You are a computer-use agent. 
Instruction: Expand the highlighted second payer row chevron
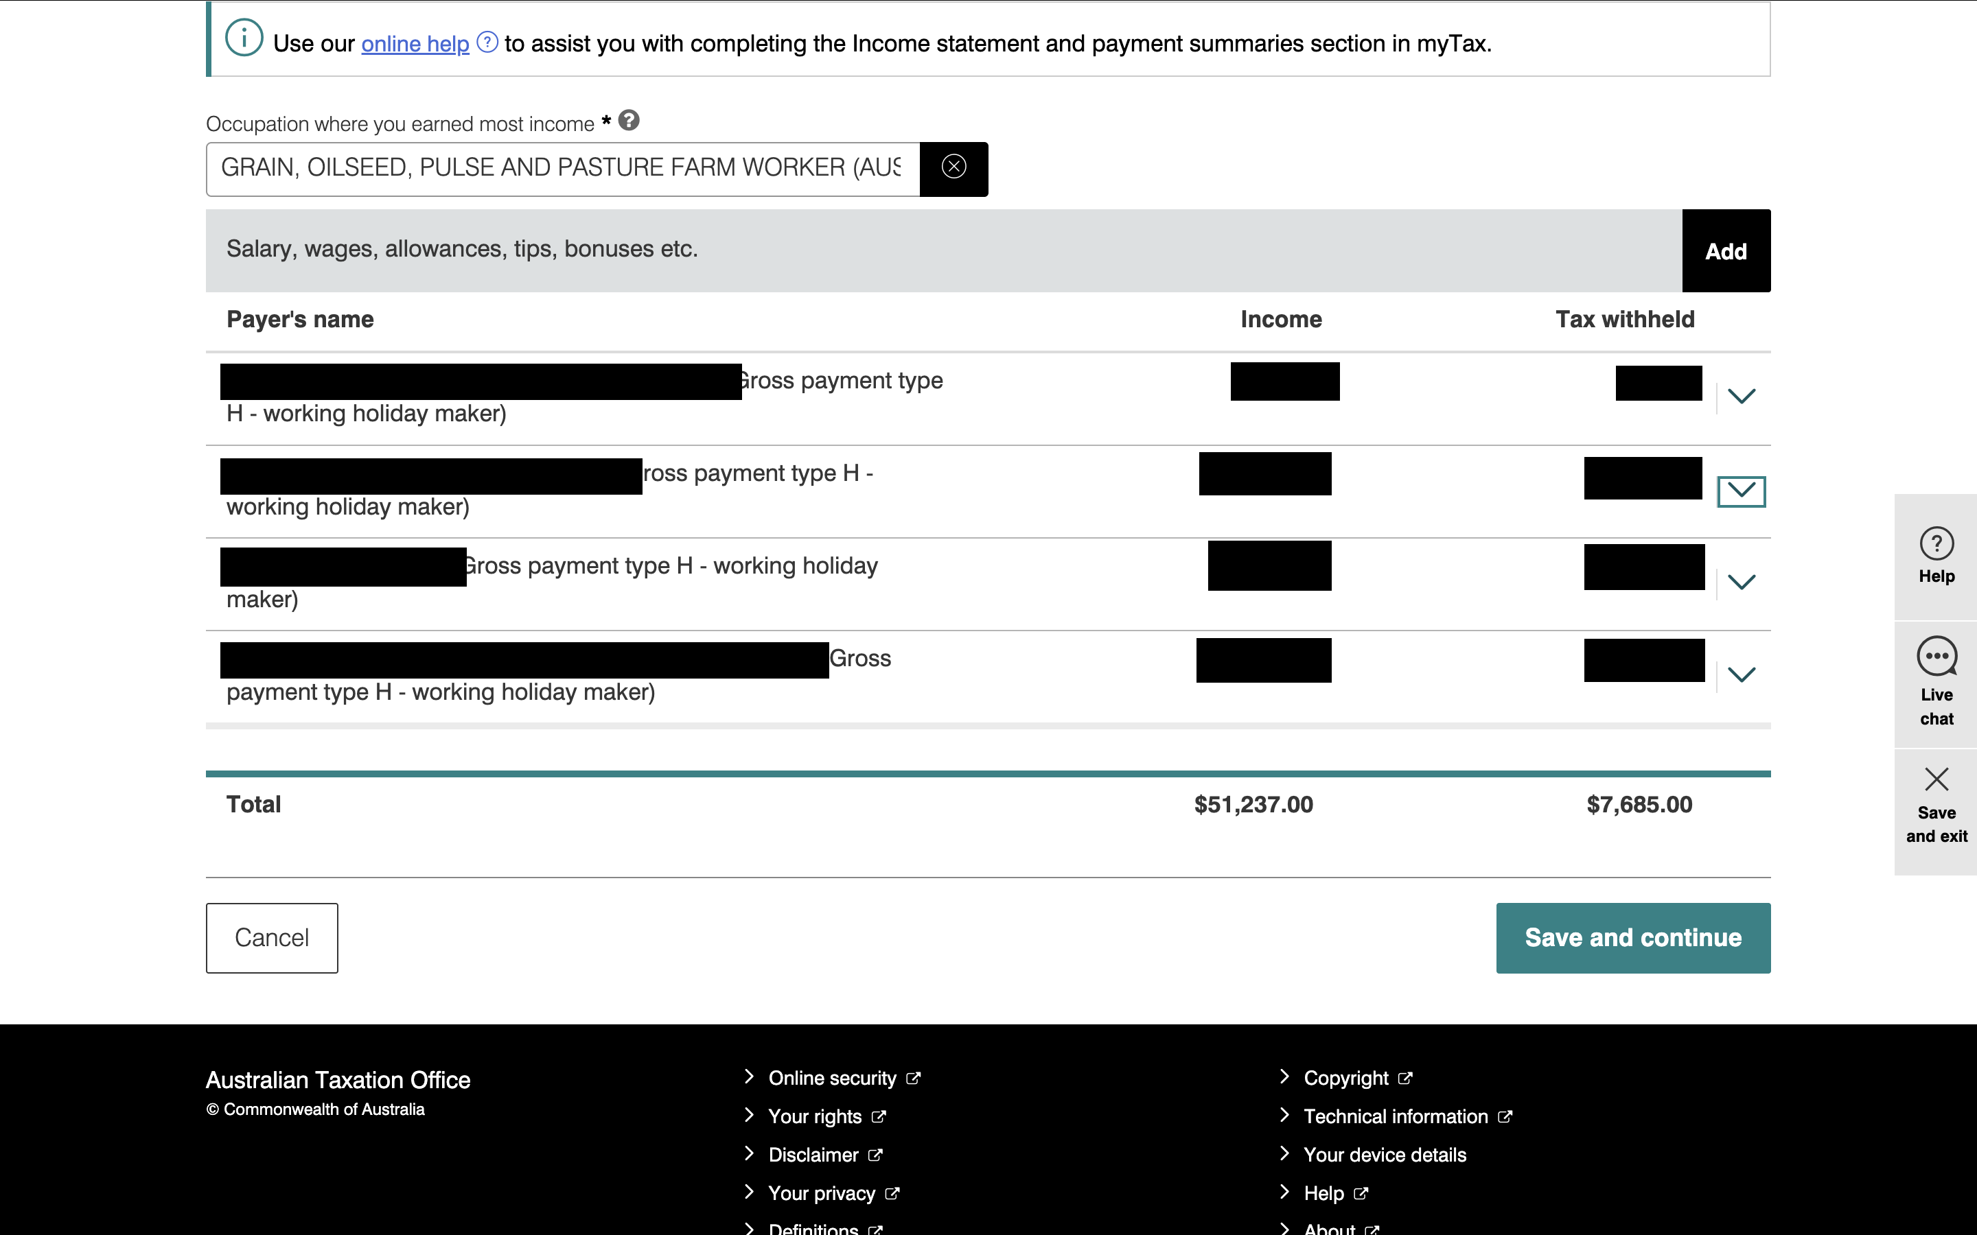click(x=1742, y=492)
